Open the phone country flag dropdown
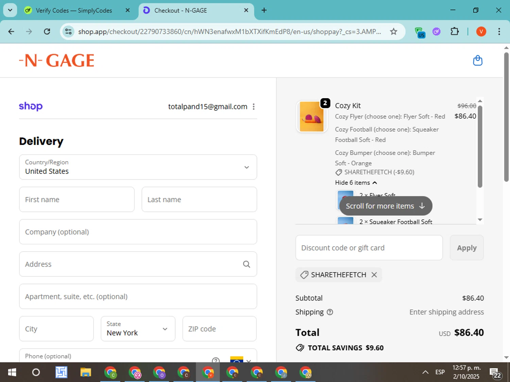Viewport: 510px width, 382px height. (x=241, y=359)
